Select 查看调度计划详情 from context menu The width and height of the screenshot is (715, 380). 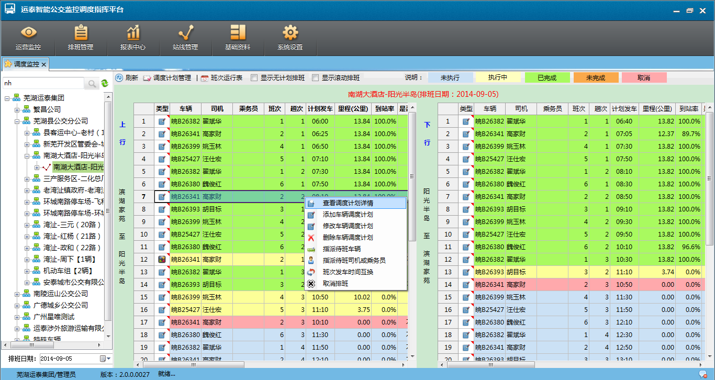[x=348, y=203]
